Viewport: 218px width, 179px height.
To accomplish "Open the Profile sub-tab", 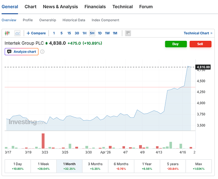I will pyautogui.click(x=28, y=20).
